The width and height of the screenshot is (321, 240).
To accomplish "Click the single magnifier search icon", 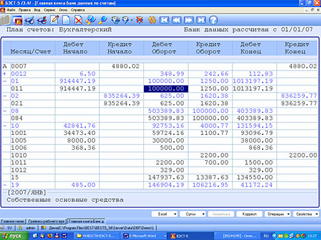I will (103, 20).
